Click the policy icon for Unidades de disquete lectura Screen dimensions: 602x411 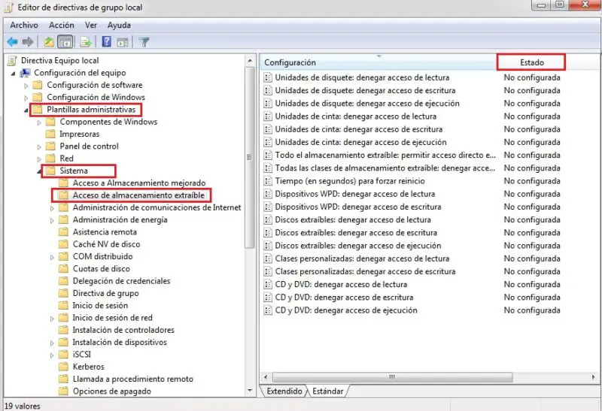(x=268, y=77)
